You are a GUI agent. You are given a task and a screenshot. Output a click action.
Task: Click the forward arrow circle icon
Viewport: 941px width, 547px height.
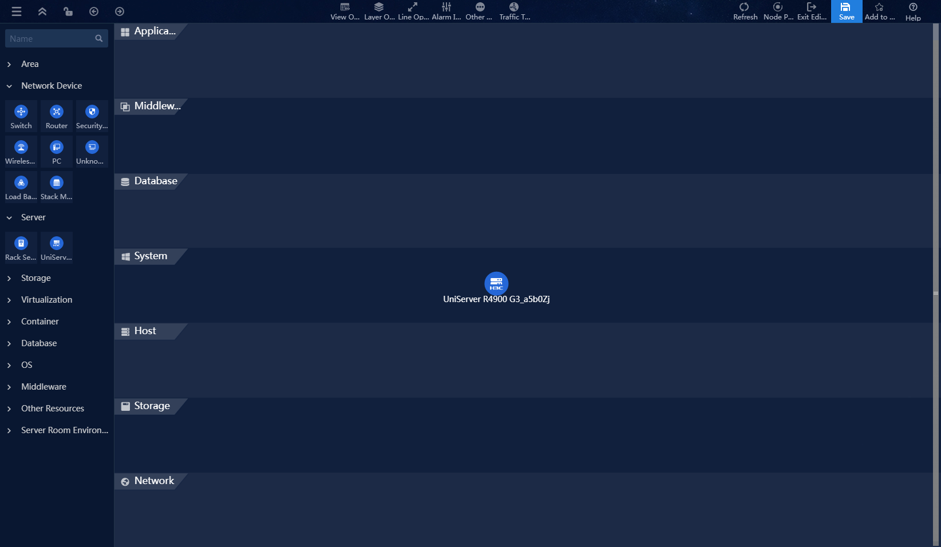pos(120,11)
